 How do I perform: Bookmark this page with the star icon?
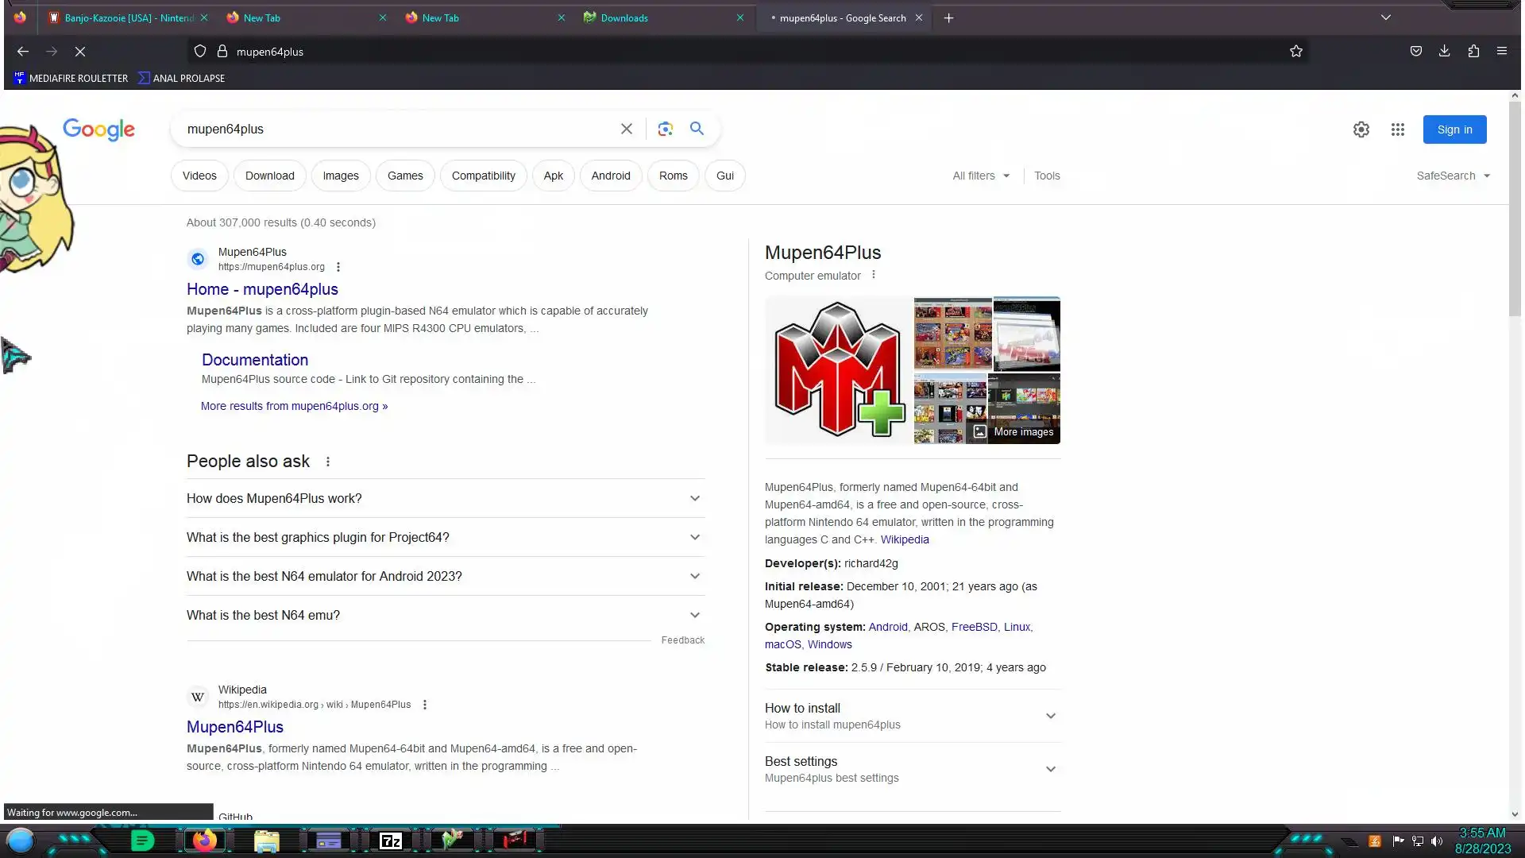tap(1295, 52)
